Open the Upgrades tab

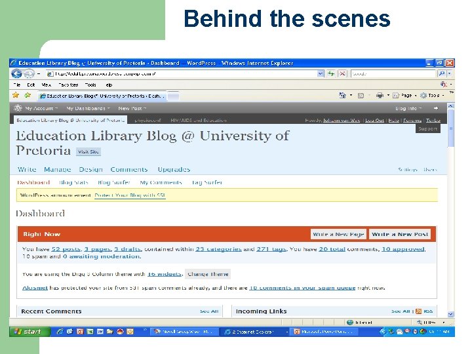tap(174, 170)
